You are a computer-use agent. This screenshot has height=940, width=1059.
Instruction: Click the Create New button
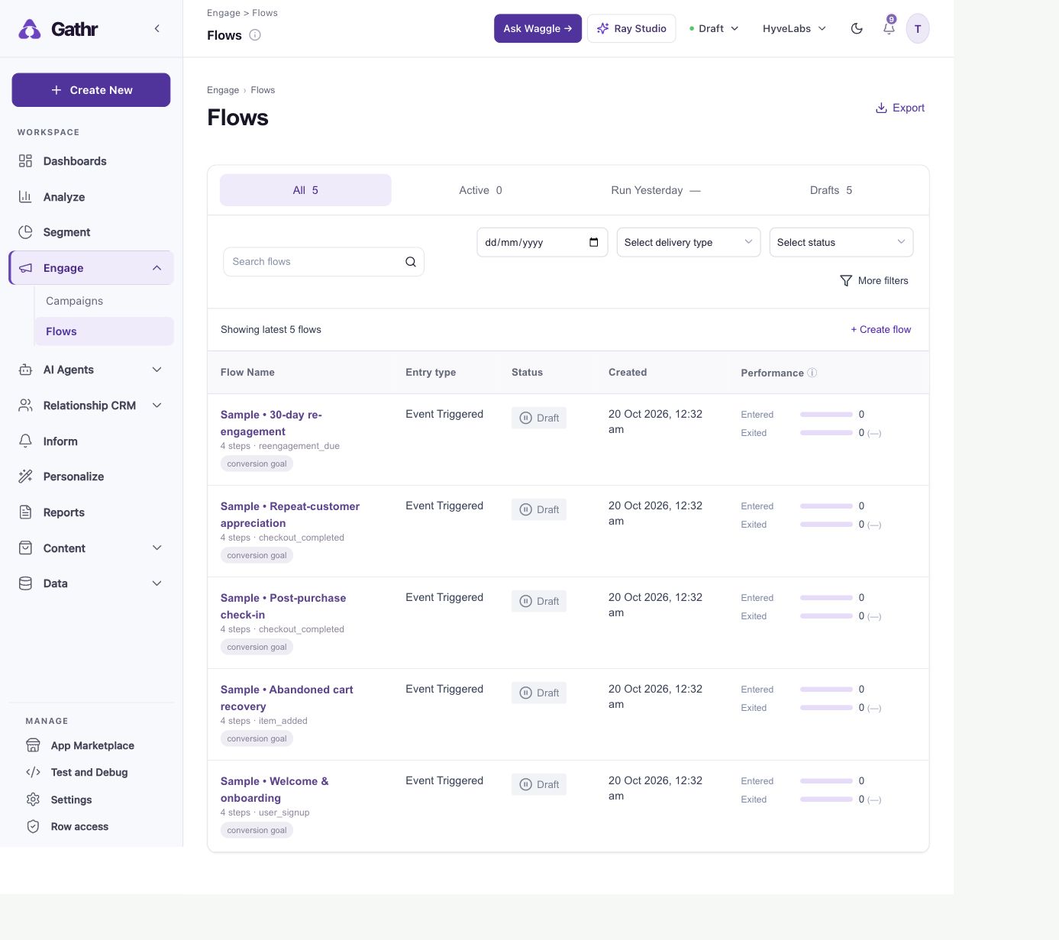(x=91, y=90)
